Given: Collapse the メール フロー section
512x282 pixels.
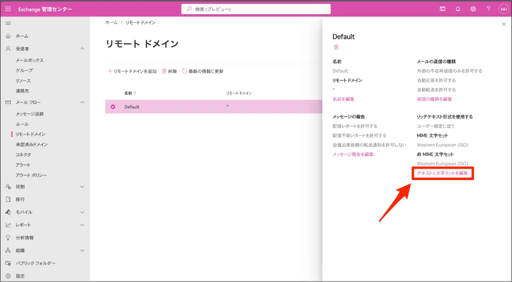Looking at the screenshot, I should point(82,102).
